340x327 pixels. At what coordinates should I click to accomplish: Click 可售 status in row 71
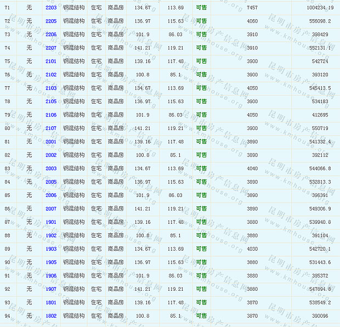pos(201,8)
